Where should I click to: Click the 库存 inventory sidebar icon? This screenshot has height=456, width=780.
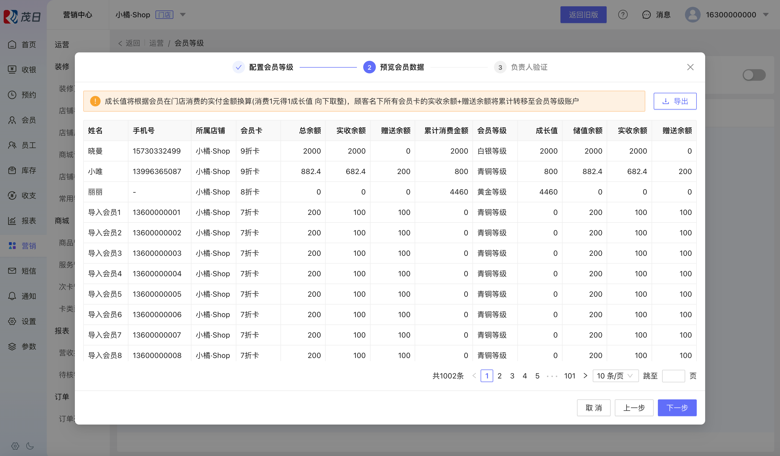[x=12, y=170]
